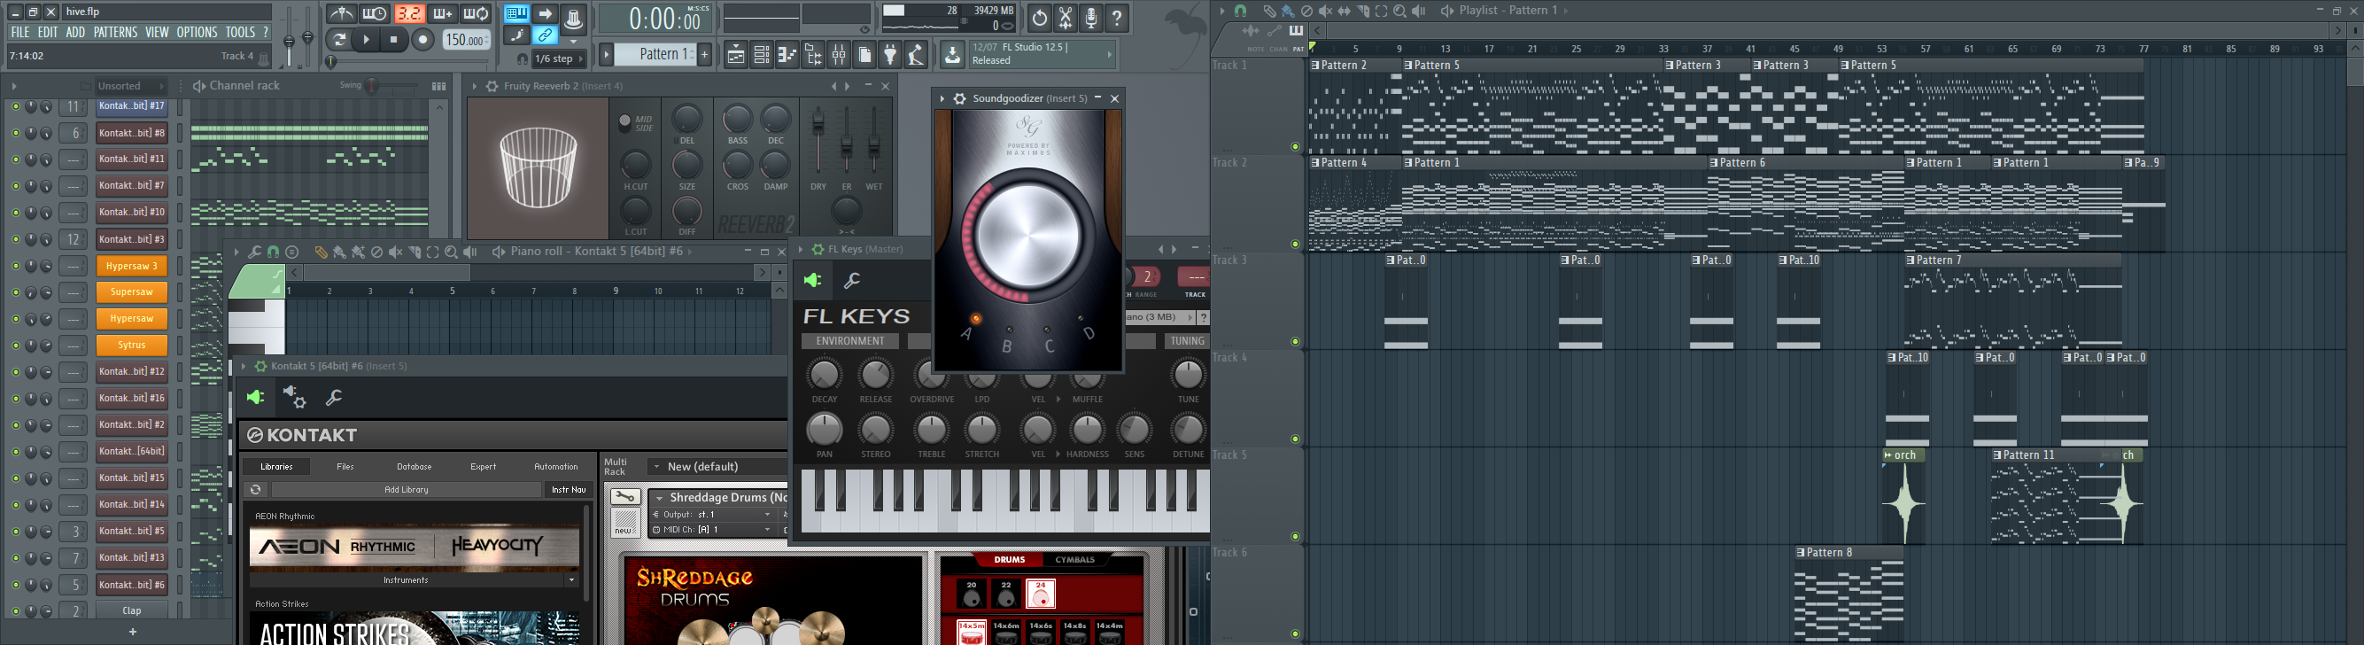Open the OPTIONS menu

click(x=198, y=32)
